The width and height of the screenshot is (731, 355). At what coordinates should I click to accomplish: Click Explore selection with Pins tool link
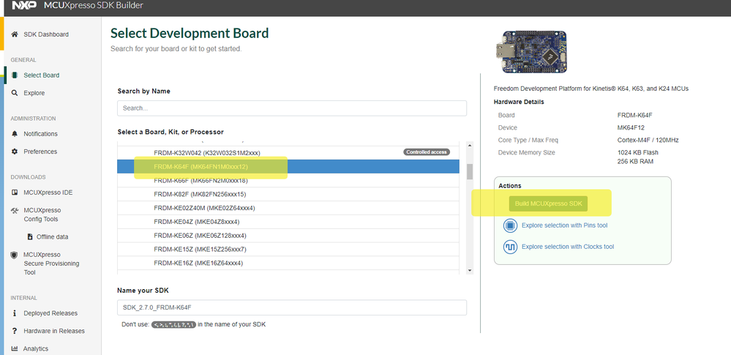coord(565,225)
